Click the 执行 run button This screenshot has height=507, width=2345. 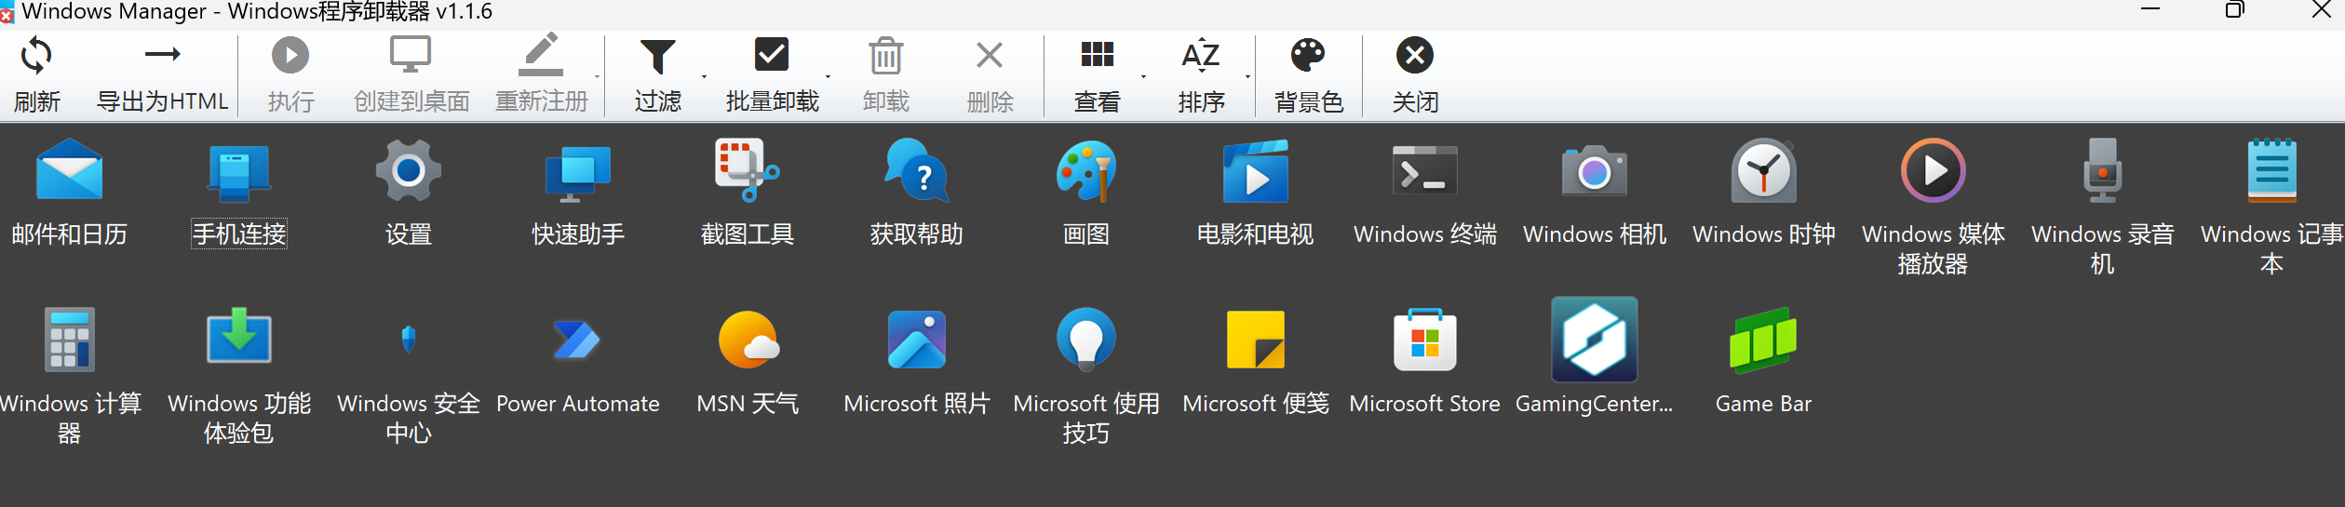pyautogui.click(x=290, y=74)
